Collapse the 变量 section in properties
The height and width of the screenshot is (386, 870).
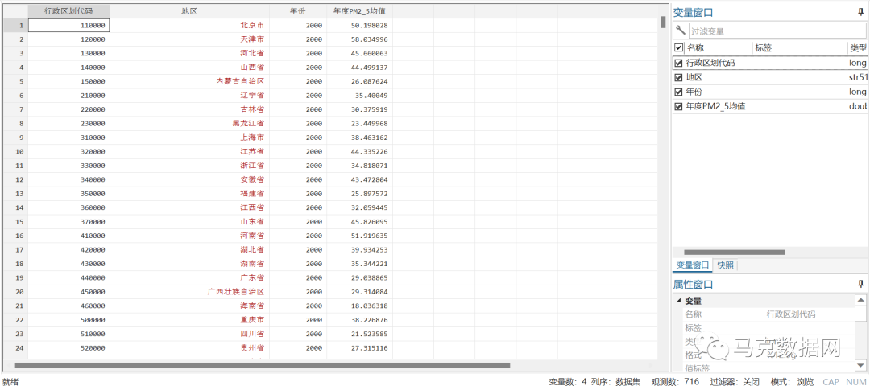click(678, 301)
